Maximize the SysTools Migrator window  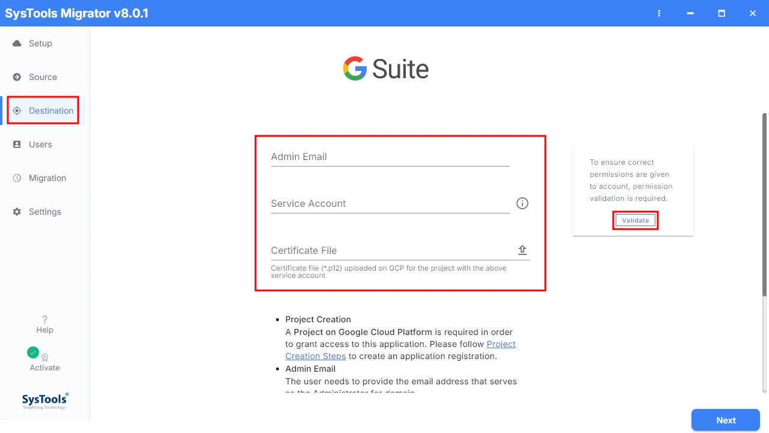click(722, 13)
